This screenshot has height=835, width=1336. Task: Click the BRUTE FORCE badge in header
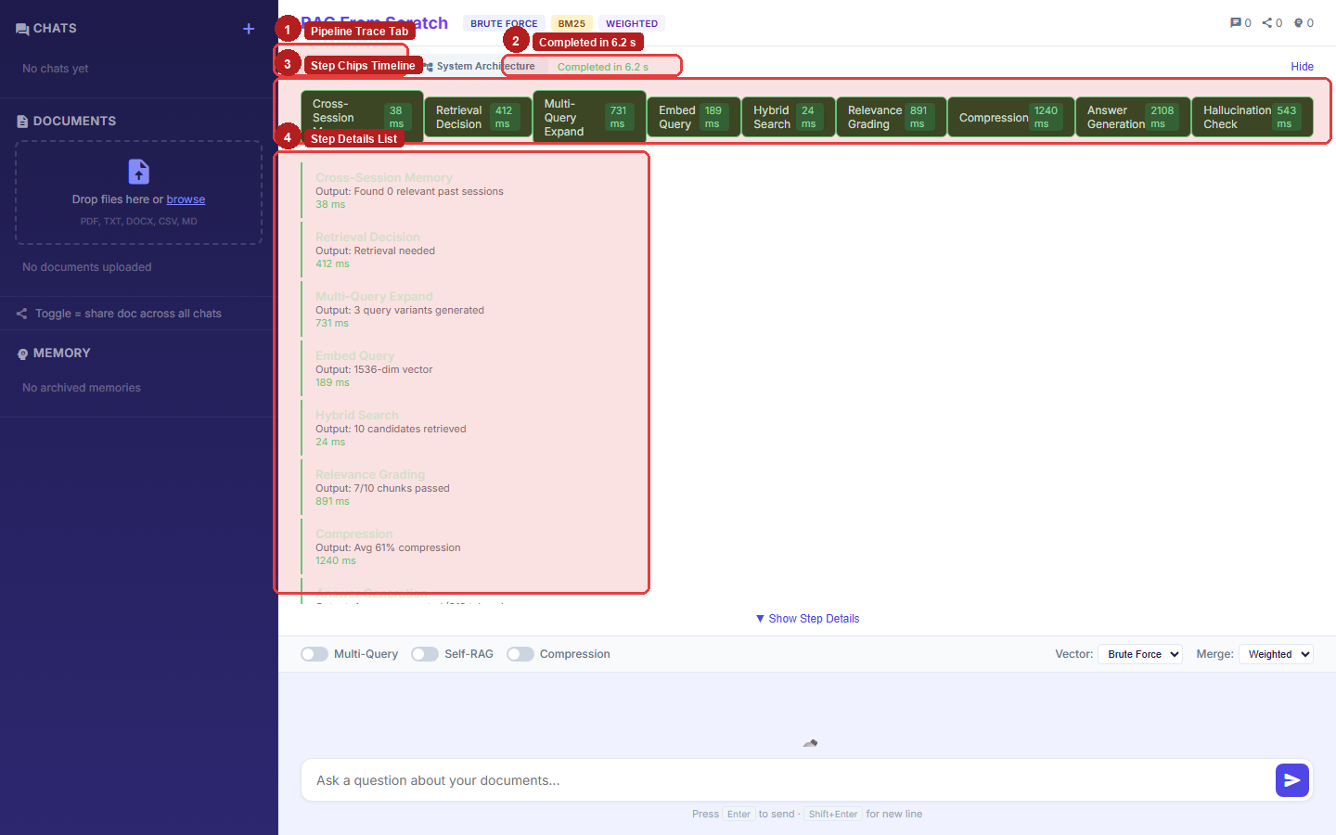504,23
